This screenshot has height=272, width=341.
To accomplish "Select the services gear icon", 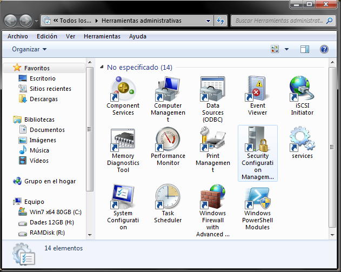I will [302, 140].
